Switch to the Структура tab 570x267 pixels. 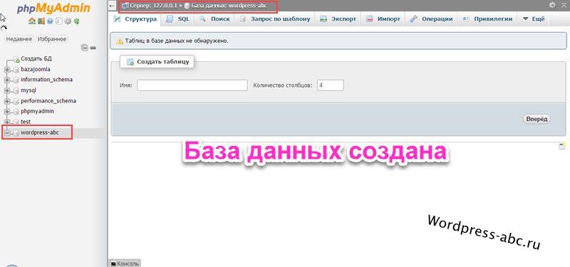coord(135,19)
